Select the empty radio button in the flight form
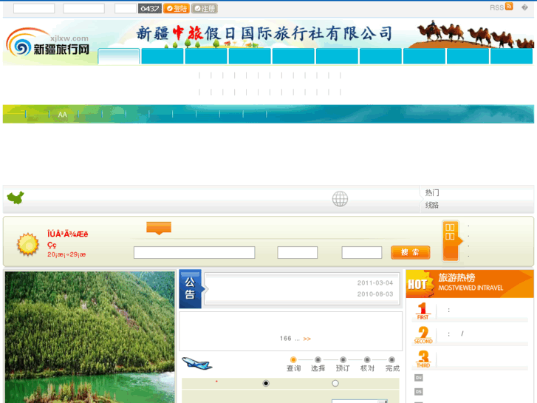537x403 pixels. 335,383
